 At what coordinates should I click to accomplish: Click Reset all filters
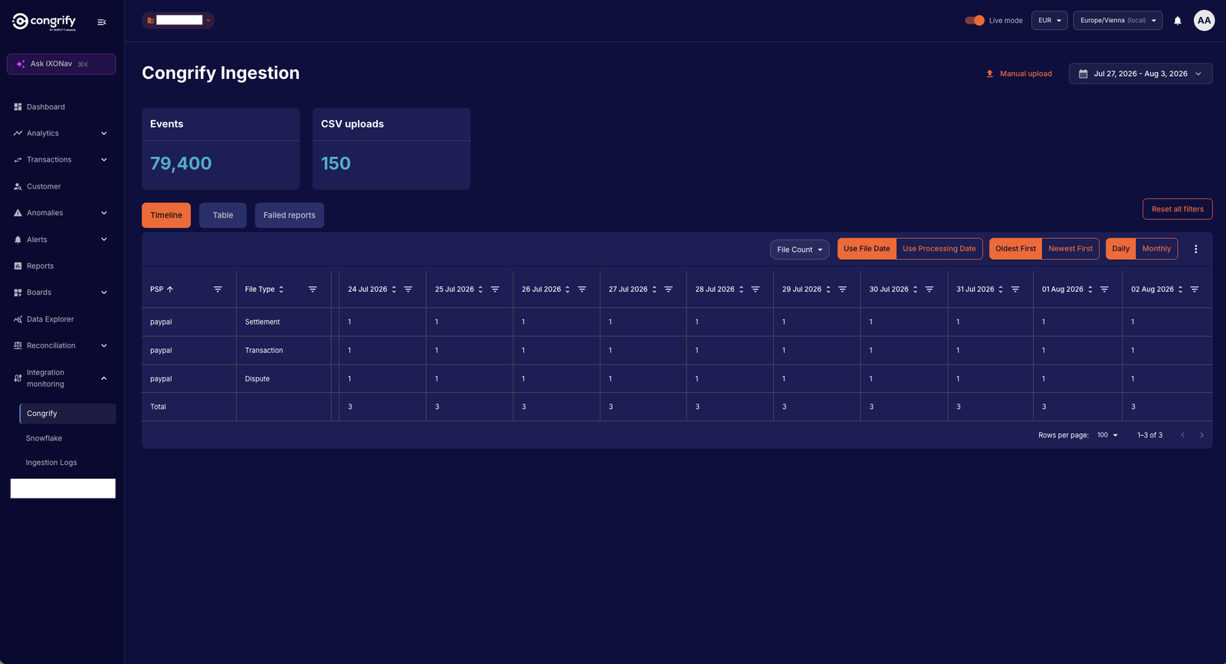pyautogui.click(x=1178, y=209)
